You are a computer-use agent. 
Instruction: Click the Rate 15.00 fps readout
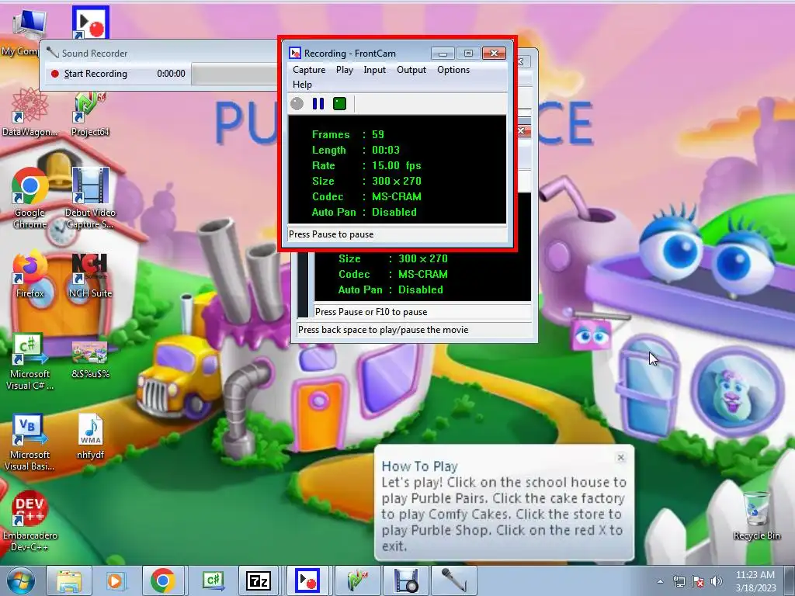(x=396, y=166)
